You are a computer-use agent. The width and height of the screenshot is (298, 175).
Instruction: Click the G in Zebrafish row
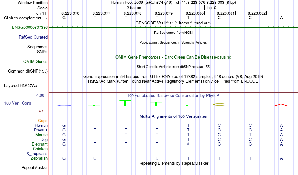pyautogui.click(x=64, y=158)
